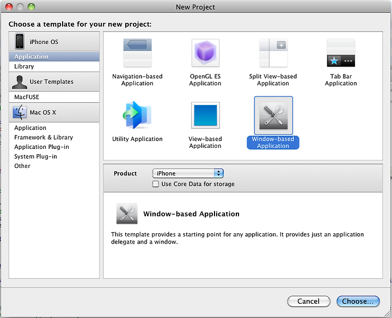Choose the View-based Application blue square icon
392x318 pixels.
pos(205,115)
